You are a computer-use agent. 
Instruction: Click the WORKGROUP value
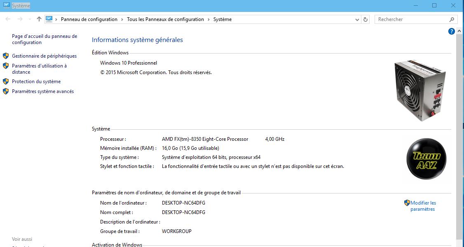click(x=177, y=231)
